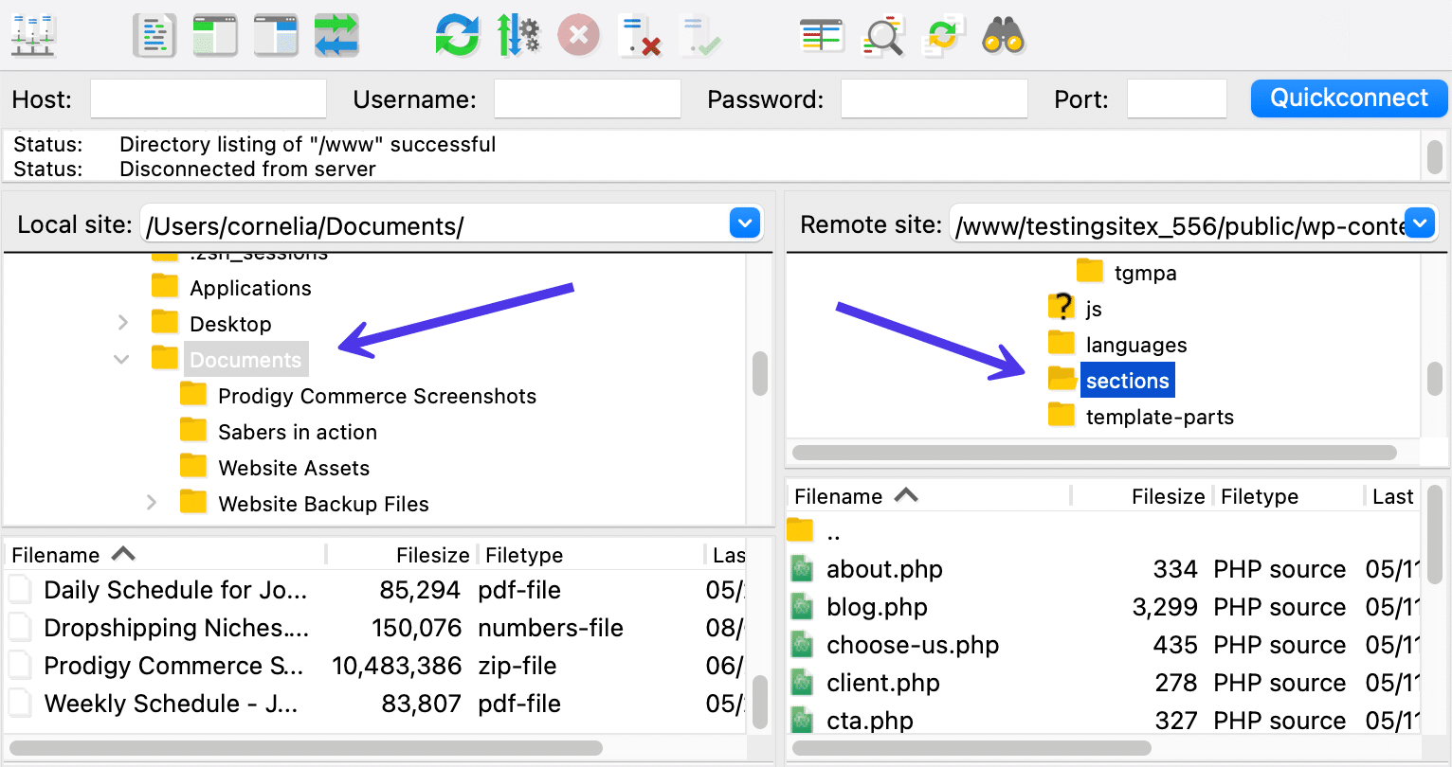Open directory listing filters
The width and height of the screenshot is (1452, 767).
pos(821,35)
